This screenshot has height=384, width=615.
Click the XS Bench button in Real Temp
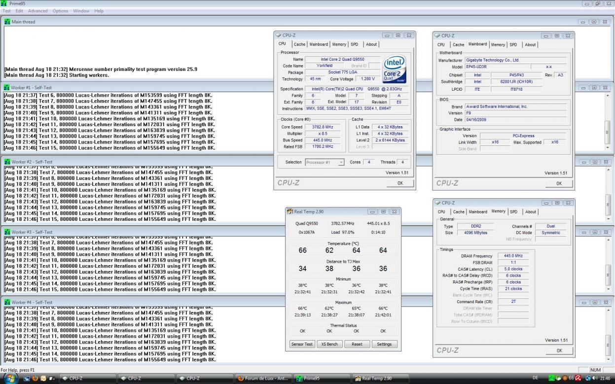[x=329, y=344]
